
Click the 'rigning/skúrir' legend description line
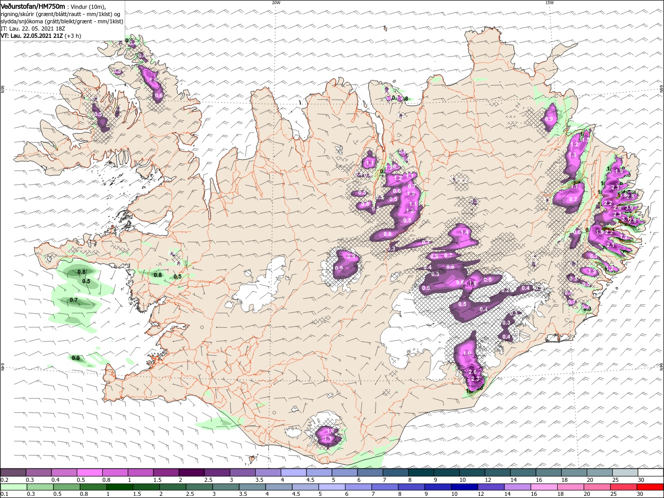pyautogui.click(x=60, y=14)
